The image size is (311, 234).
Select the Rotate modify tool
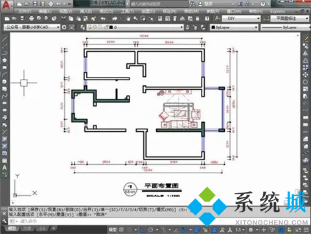pyautogui.click(x=305, y=82)
